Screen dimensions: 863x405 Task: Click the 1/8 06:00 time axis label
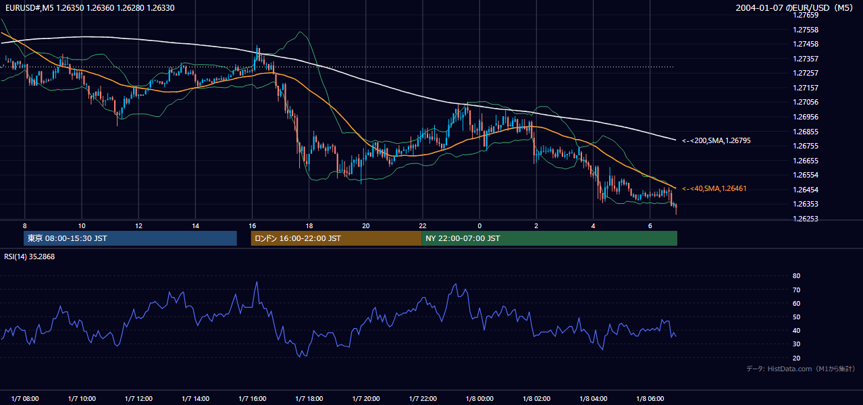pos(650,398)
